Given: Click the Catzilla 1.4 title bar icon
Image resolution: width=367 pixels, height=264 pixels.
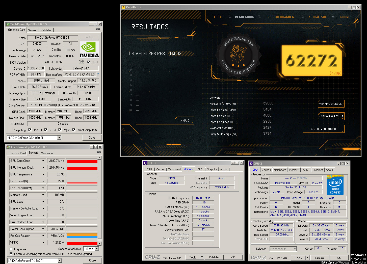Looking at the screenshot, I should coord(123,7).
